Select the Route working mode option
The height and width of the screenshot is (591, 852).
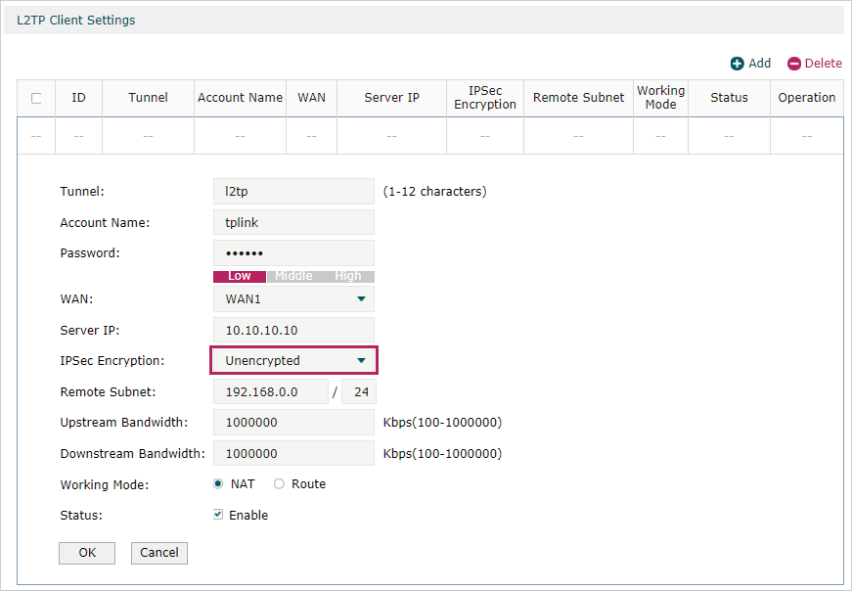[x=280, y=484]
